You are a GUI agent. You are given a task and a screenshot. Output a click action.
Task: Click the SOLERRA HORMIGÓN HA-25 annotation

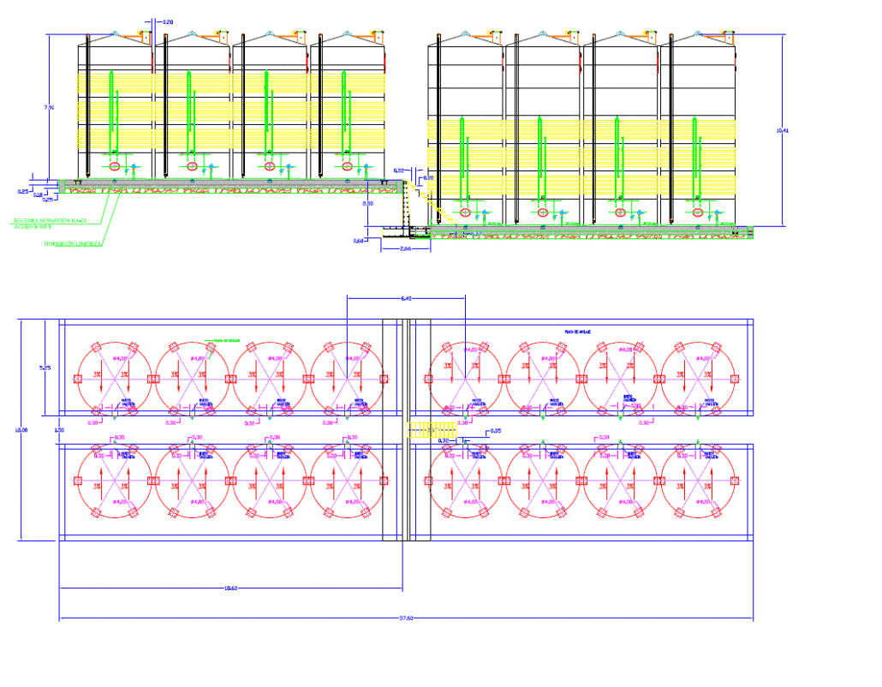pyautogui.click(x=50, y=221)
